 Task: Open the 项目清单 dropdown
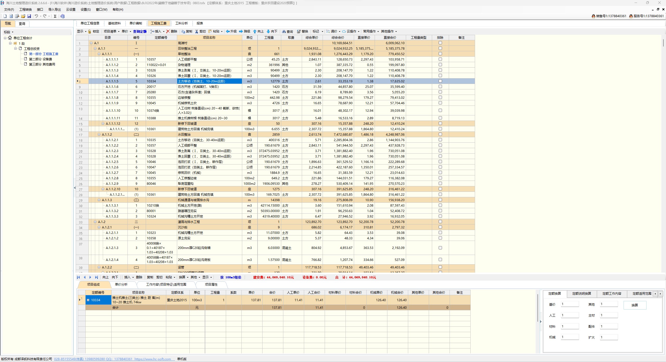(111, 31)
